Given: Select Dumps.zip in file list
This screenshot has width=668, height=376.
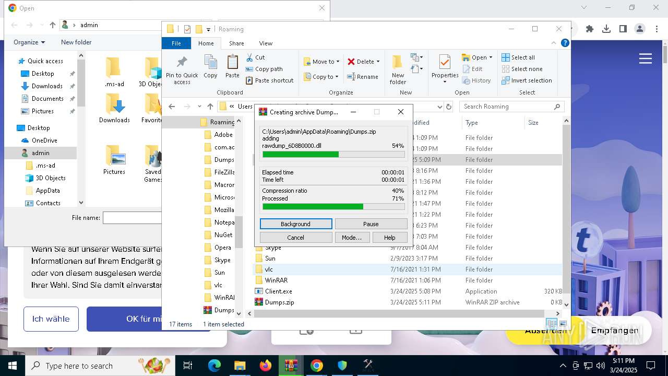Looking at the screenshot, I should coord(279,302).
